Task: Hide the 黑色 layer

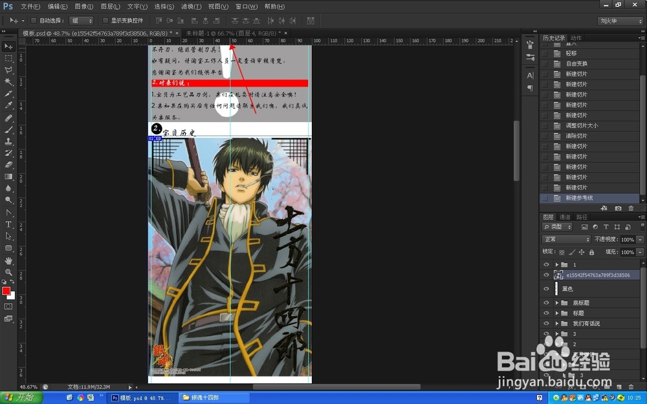Action: pos(546,288)
